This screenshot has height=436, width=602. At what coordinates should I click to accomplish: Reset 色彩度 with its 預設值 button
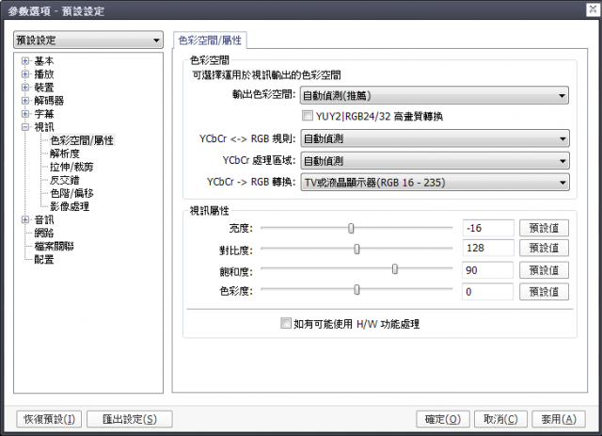tap(544, 292)
